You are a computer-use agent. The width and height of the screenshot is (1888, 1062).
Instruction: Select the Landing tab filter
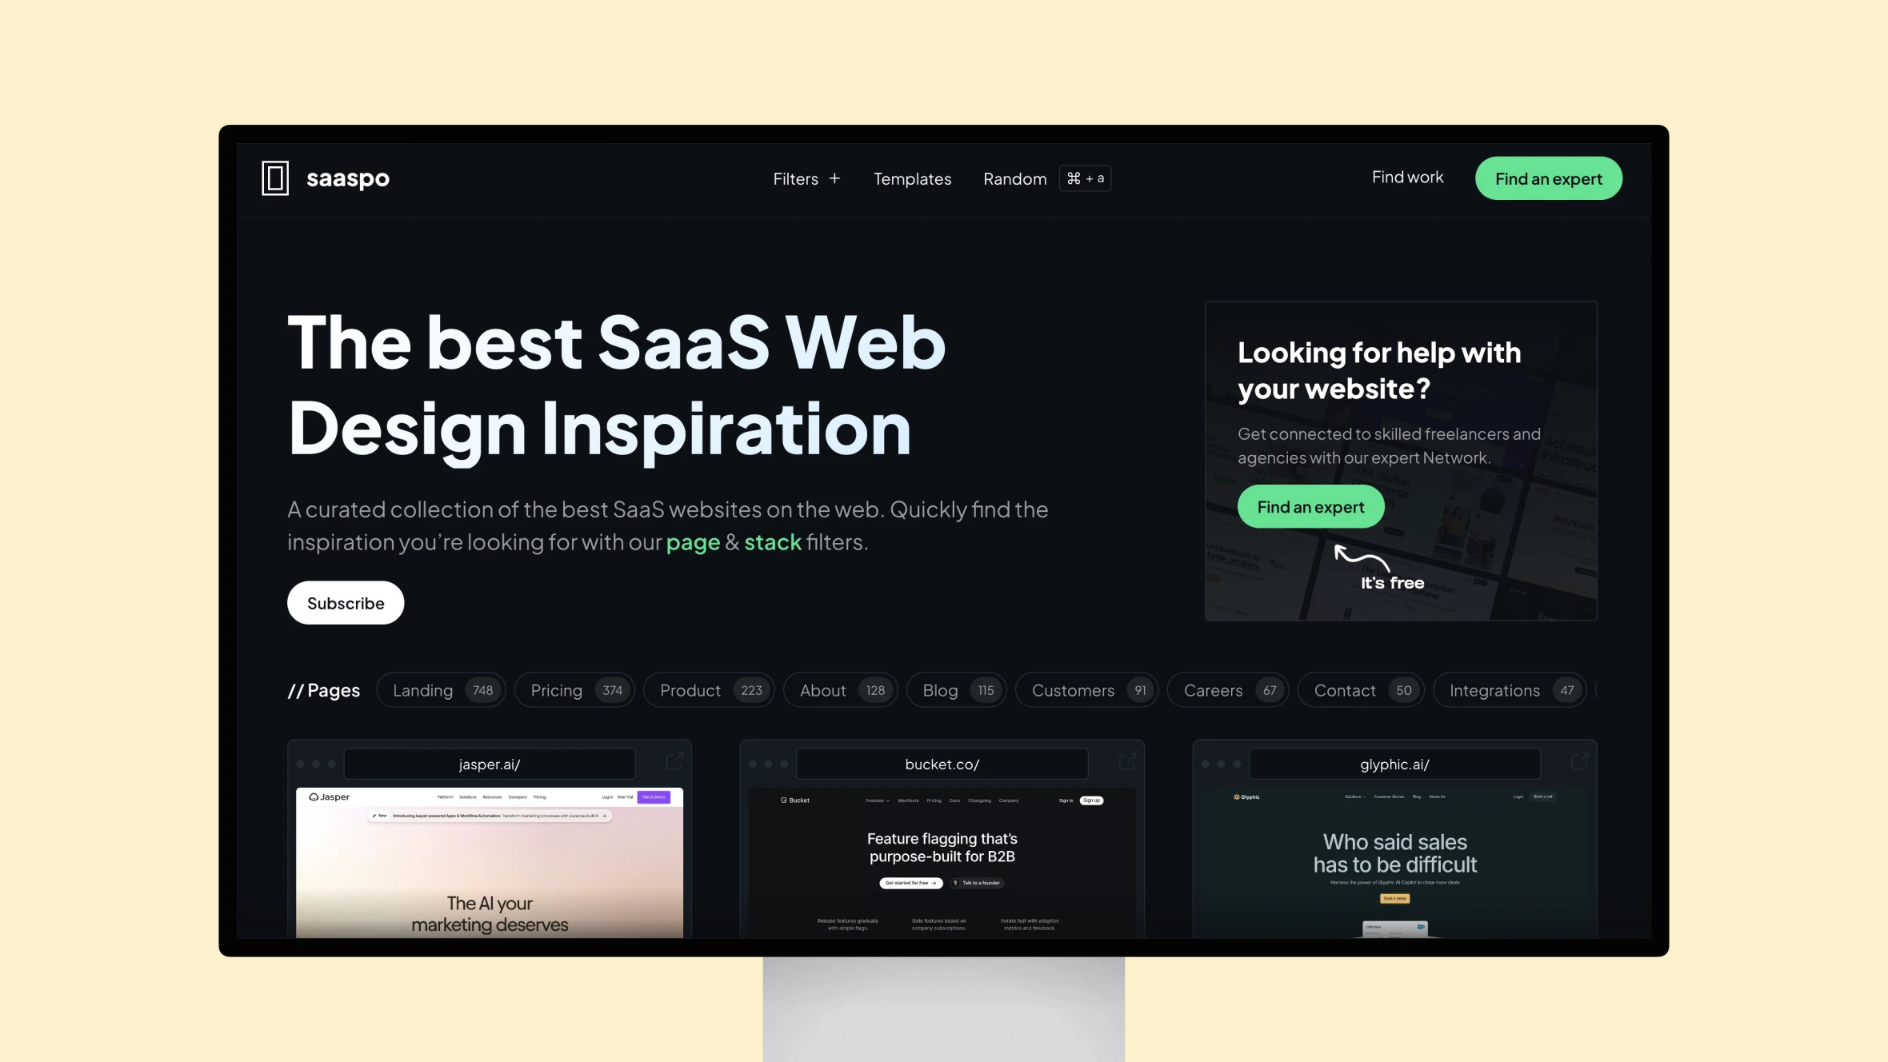pos(439,690)
